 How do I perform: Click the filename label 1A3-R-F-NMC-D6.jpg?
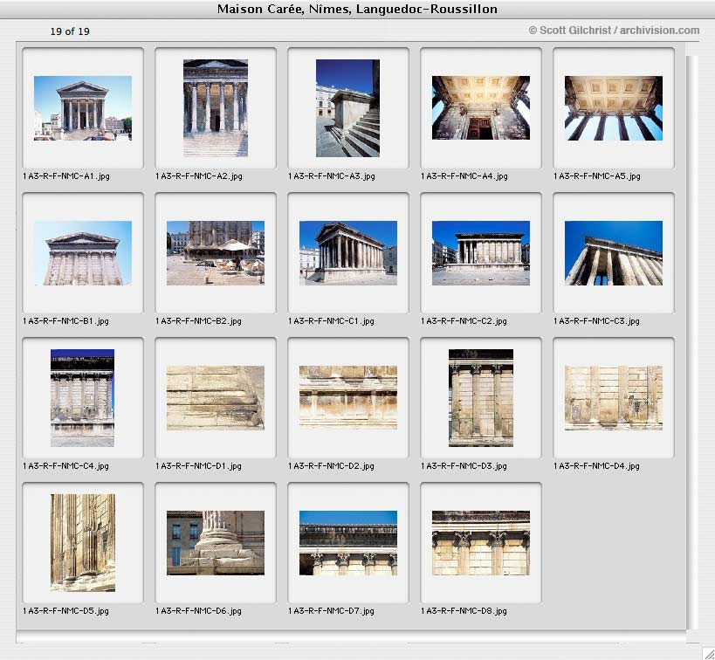[x=198, y=611]
